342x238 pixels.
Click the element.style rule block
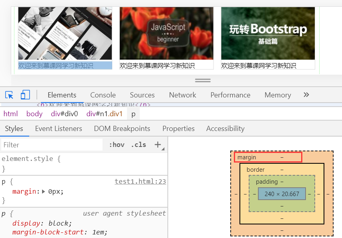tap(84, 164)
